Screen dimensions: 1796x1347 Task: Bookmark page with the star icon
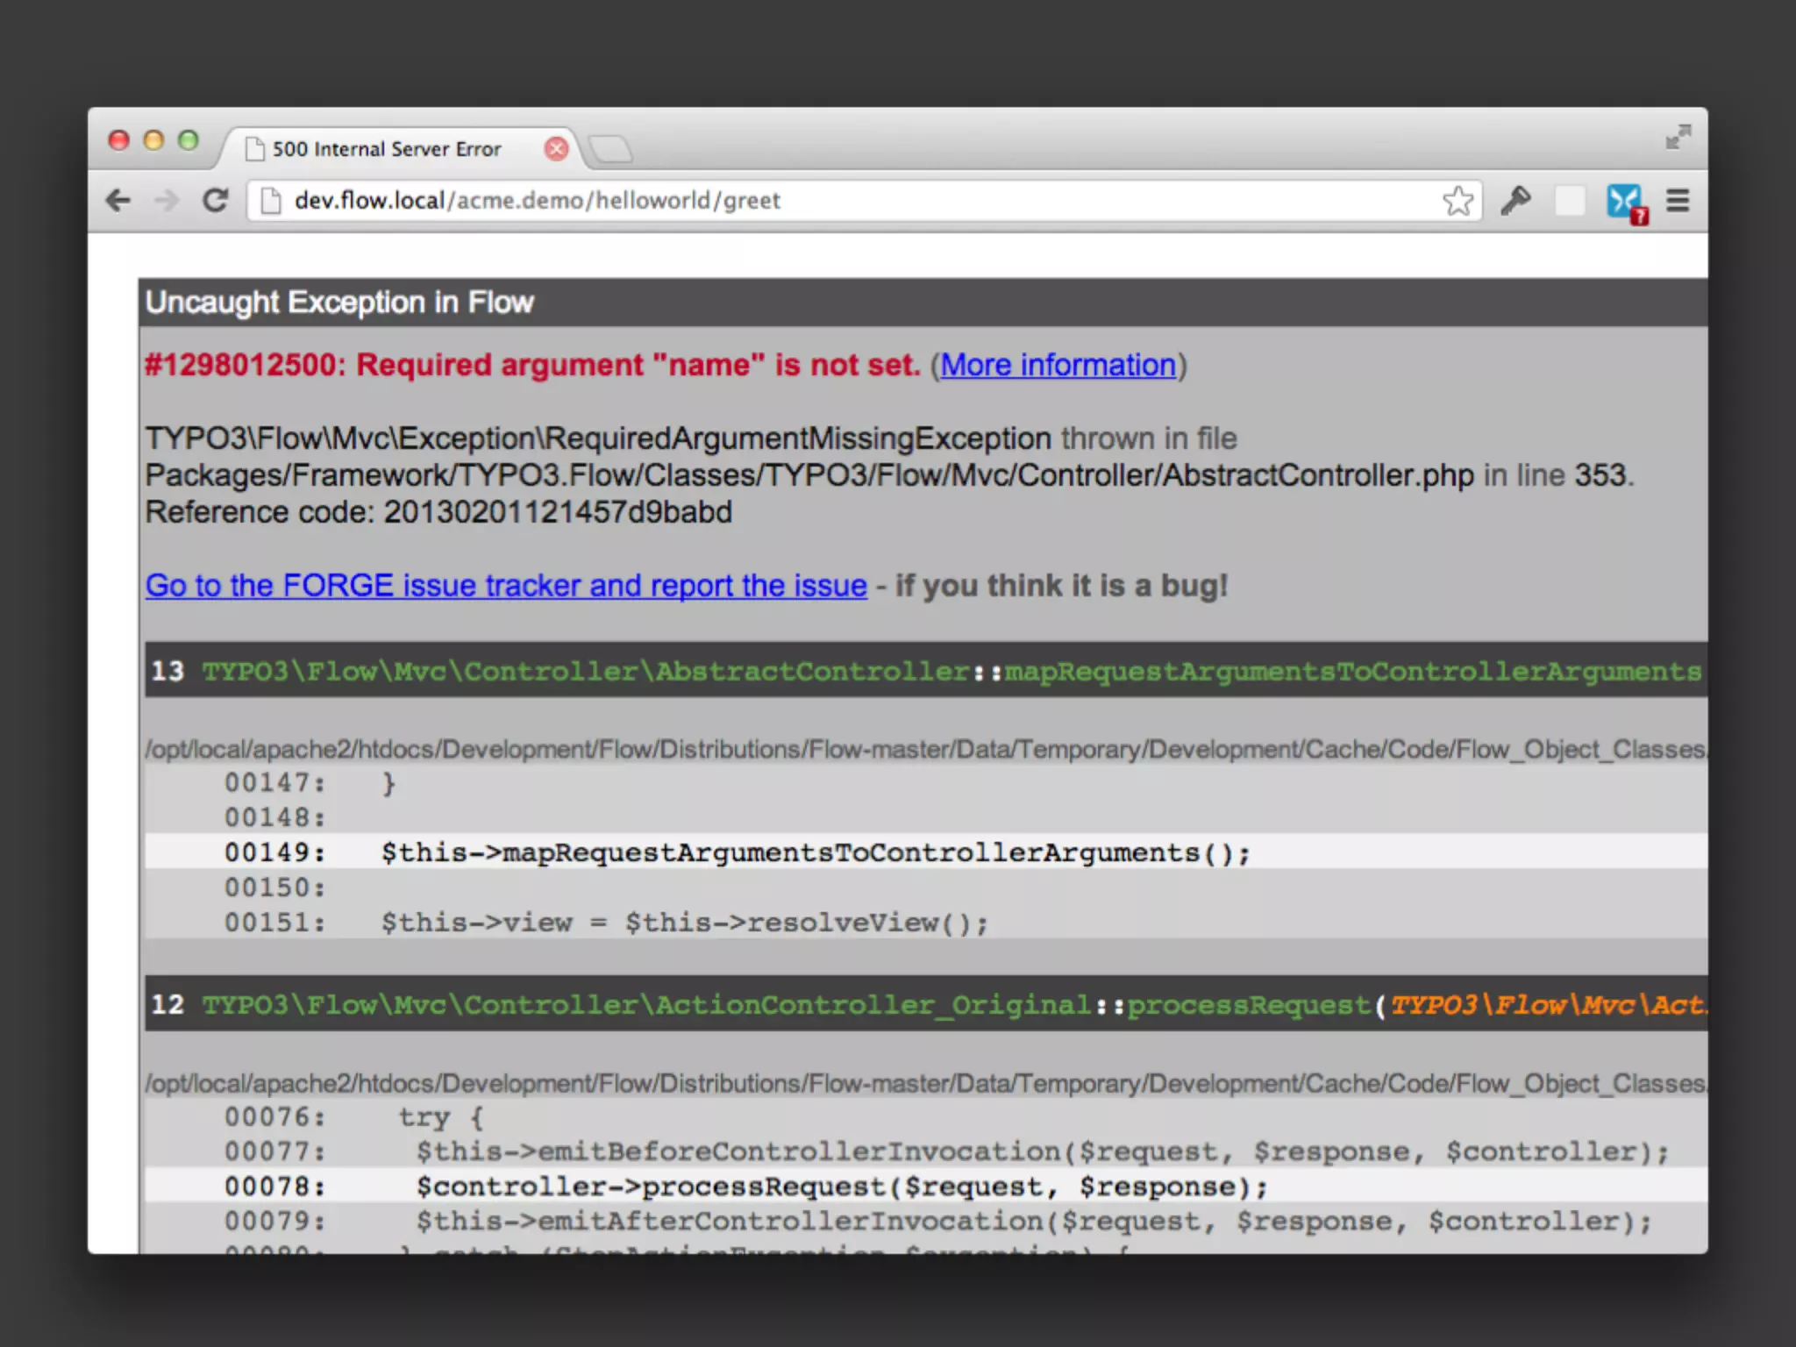[x=1457, y=201]
